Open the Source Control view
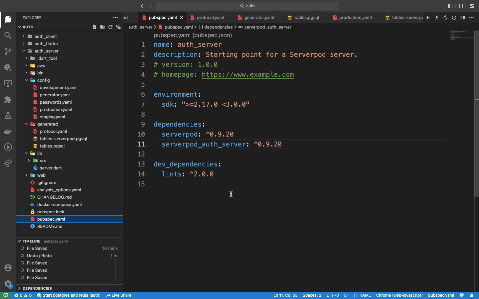479x299 pixels. [8, 51]
